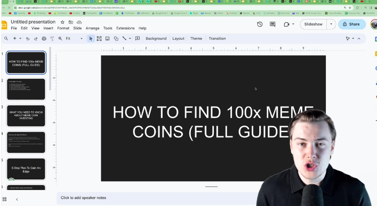377x206 pixels.
Task: Open version history clock icon
Action: (260, 24)
